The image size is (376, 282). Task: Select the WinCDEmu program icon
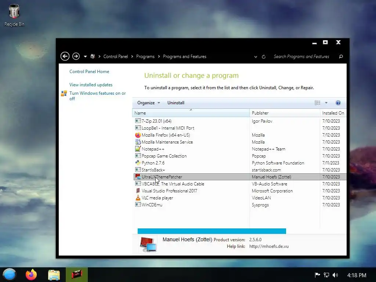[138, 205]
